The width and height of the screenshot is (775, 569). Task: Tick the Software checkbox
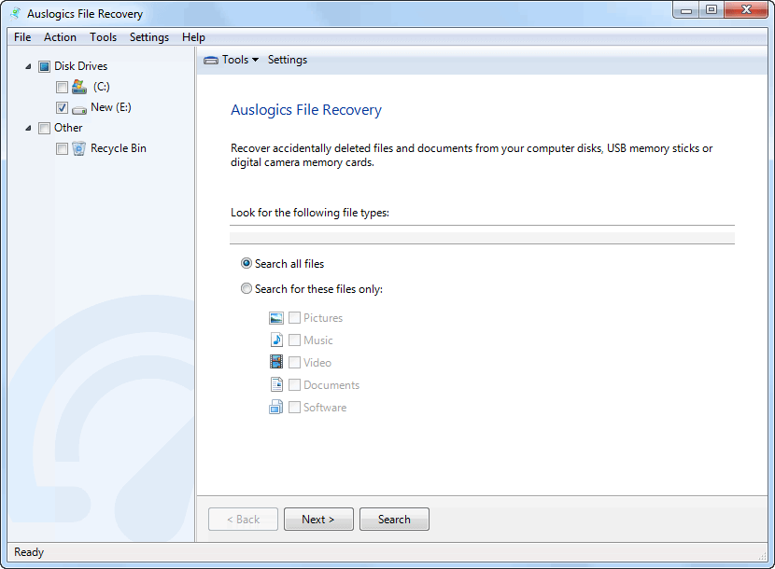[294, 407]
